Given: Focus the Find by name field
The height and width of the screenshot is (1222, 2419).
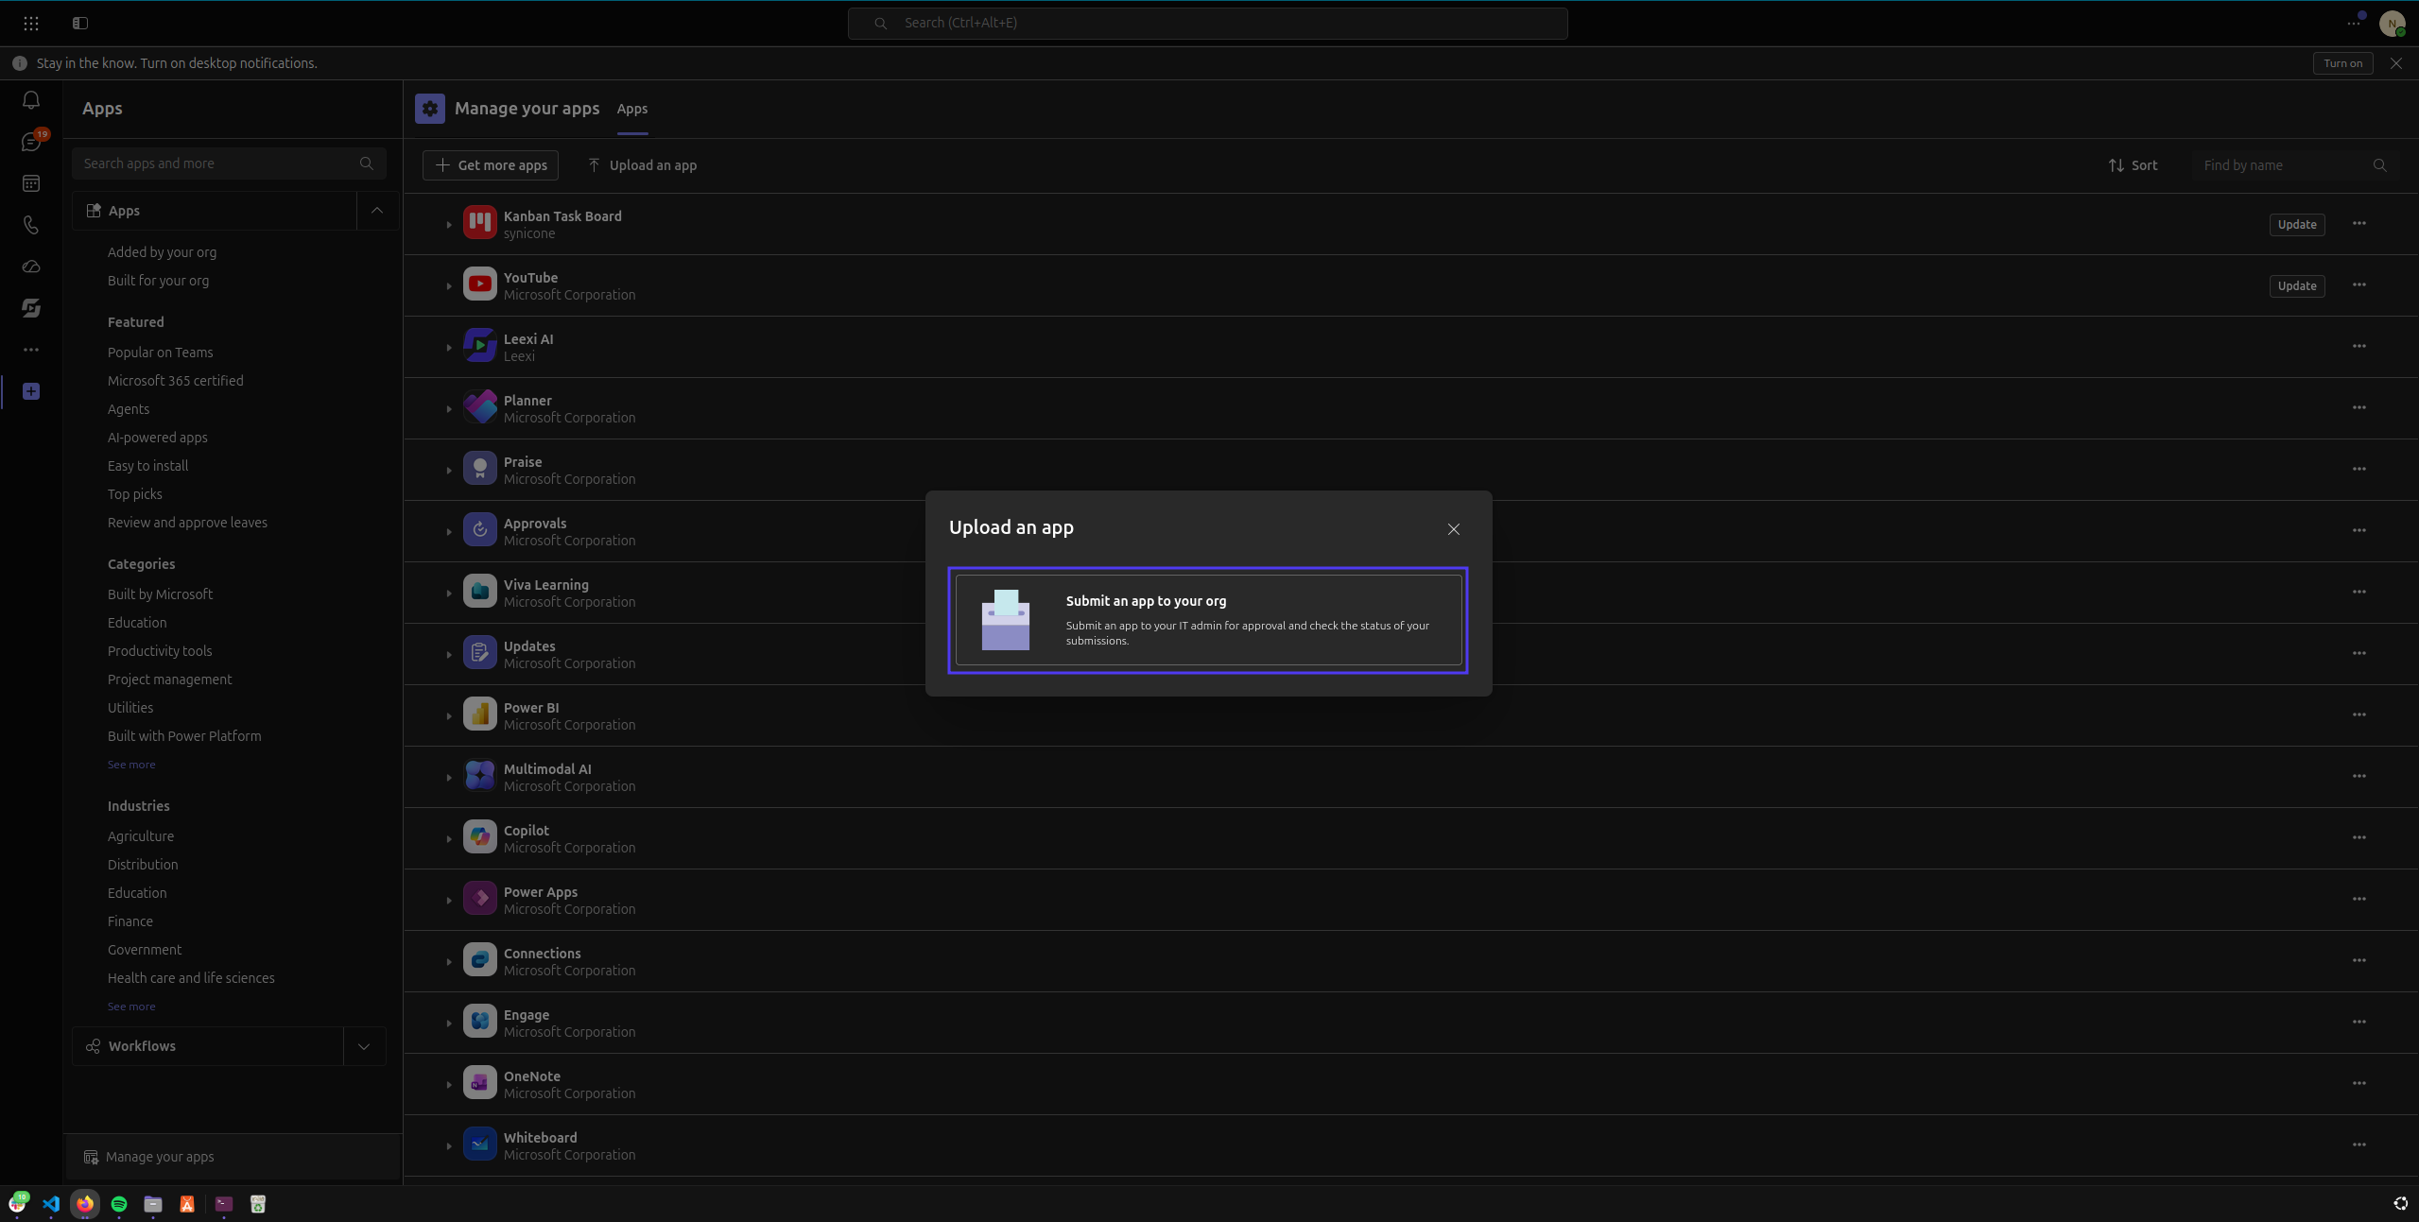Looking at the screenshot, I should (2295, 165).
